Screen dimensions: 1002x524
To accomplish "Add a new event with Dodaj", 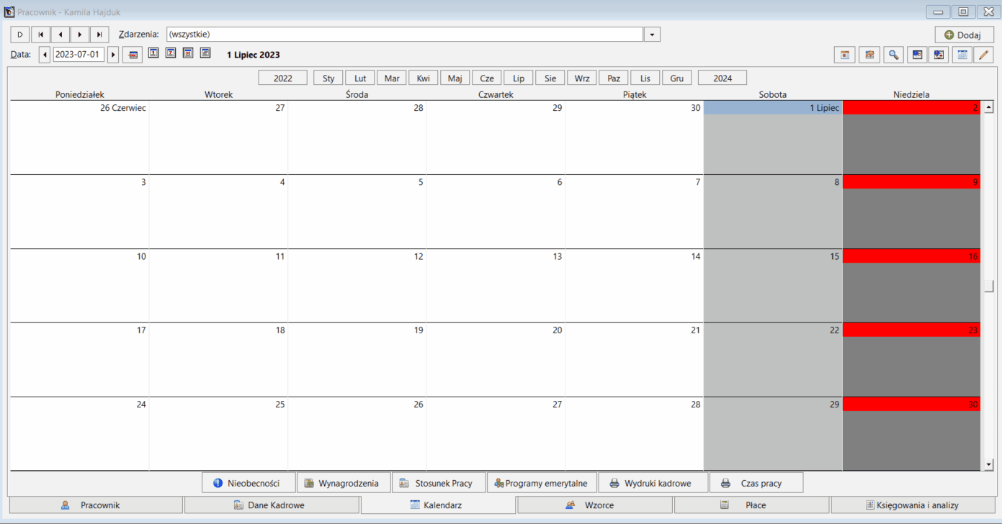I will coord(964,35).
